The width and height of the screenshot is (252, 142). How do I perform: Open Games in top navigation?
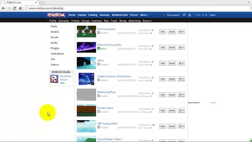coord(82,15)
